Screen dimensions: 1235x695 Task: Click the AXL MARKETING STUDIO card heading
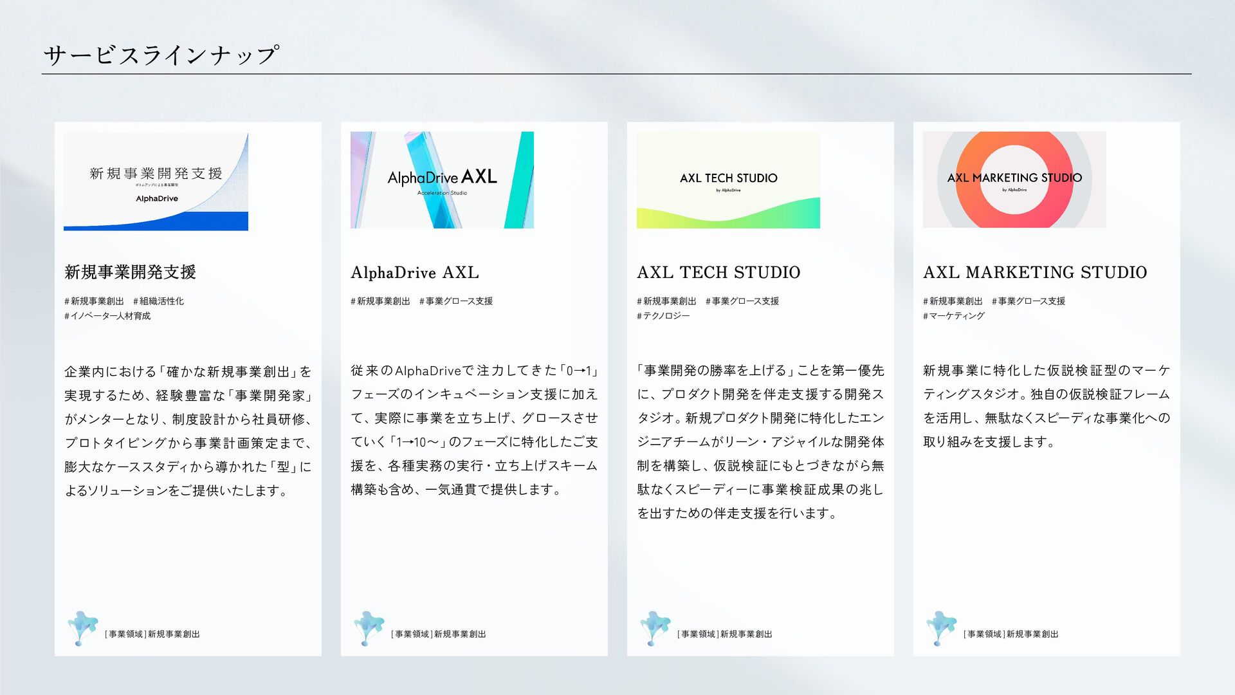(1035, 273)
